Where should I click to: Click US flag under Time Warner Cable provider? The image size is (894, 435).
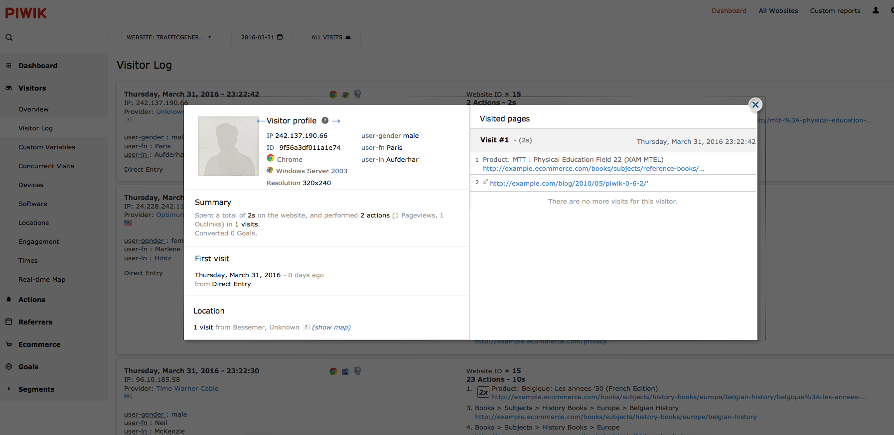[x=128, y=397]
